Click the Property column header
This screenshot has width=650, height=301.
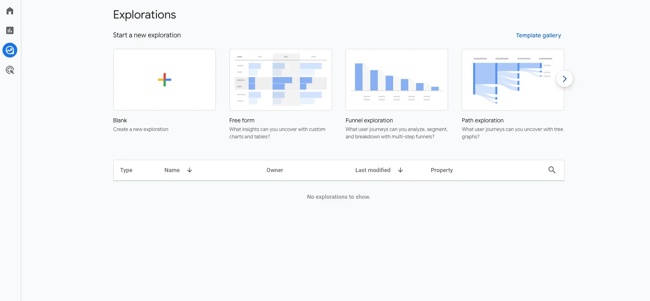[442, 170]
